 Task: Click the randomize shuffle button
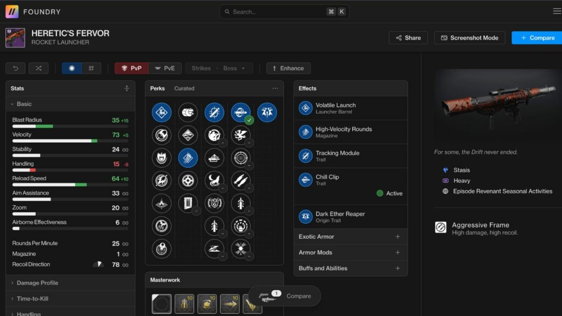click(38, 68)
